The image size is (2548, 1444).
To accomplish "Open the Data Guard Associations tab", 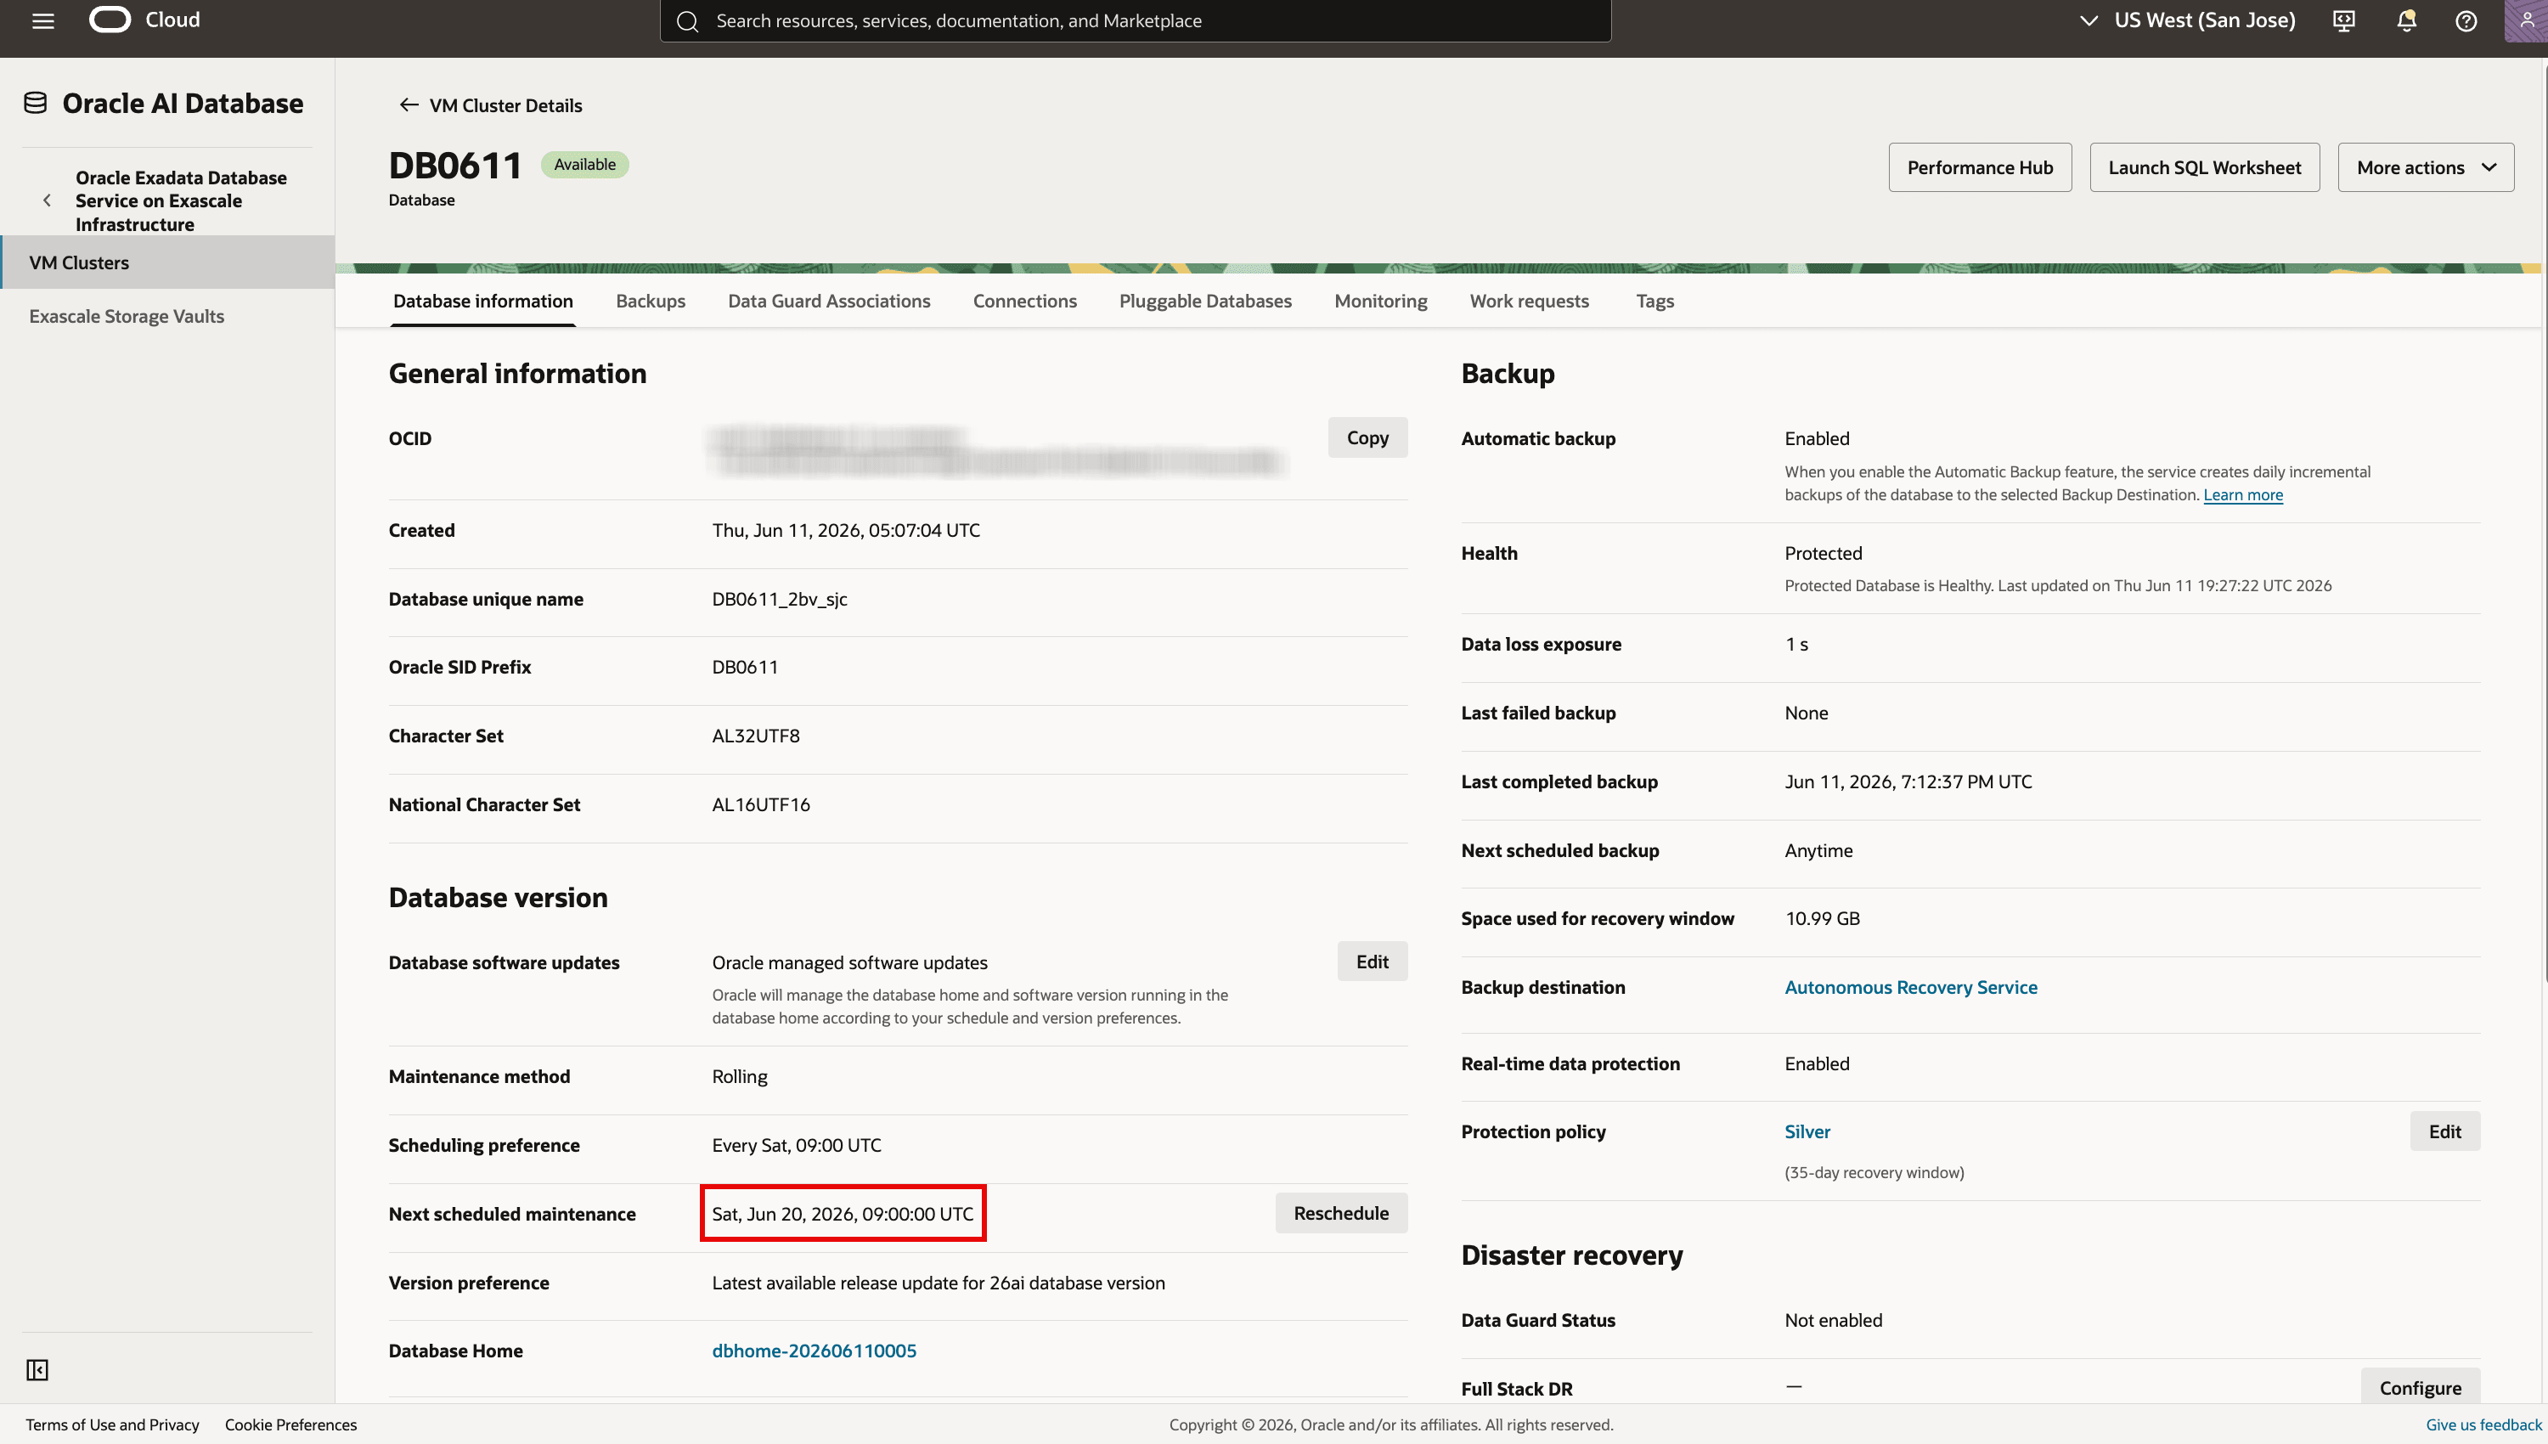I will (x=829, y=301).
